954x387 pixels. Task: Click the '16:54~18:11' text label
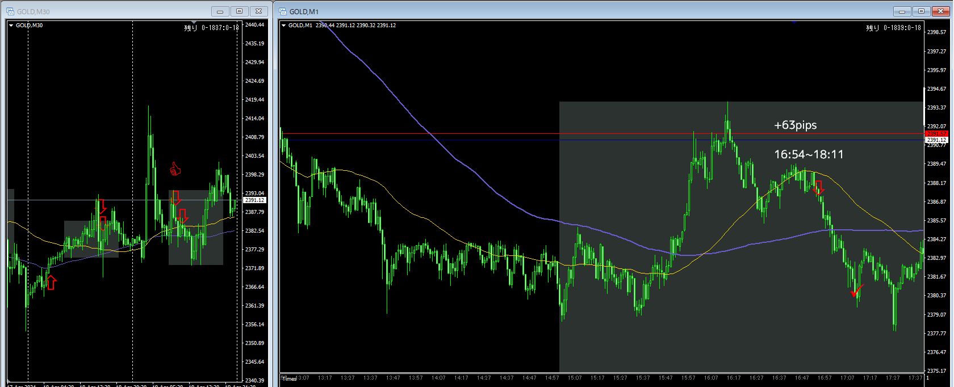coord(809,154)
